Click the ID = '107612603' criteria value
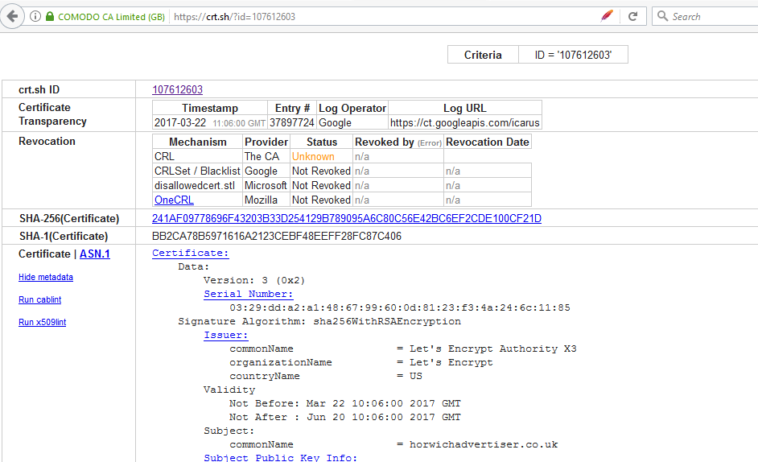The image size is (758, 462). pyautogui.click(x=574, y=55)
